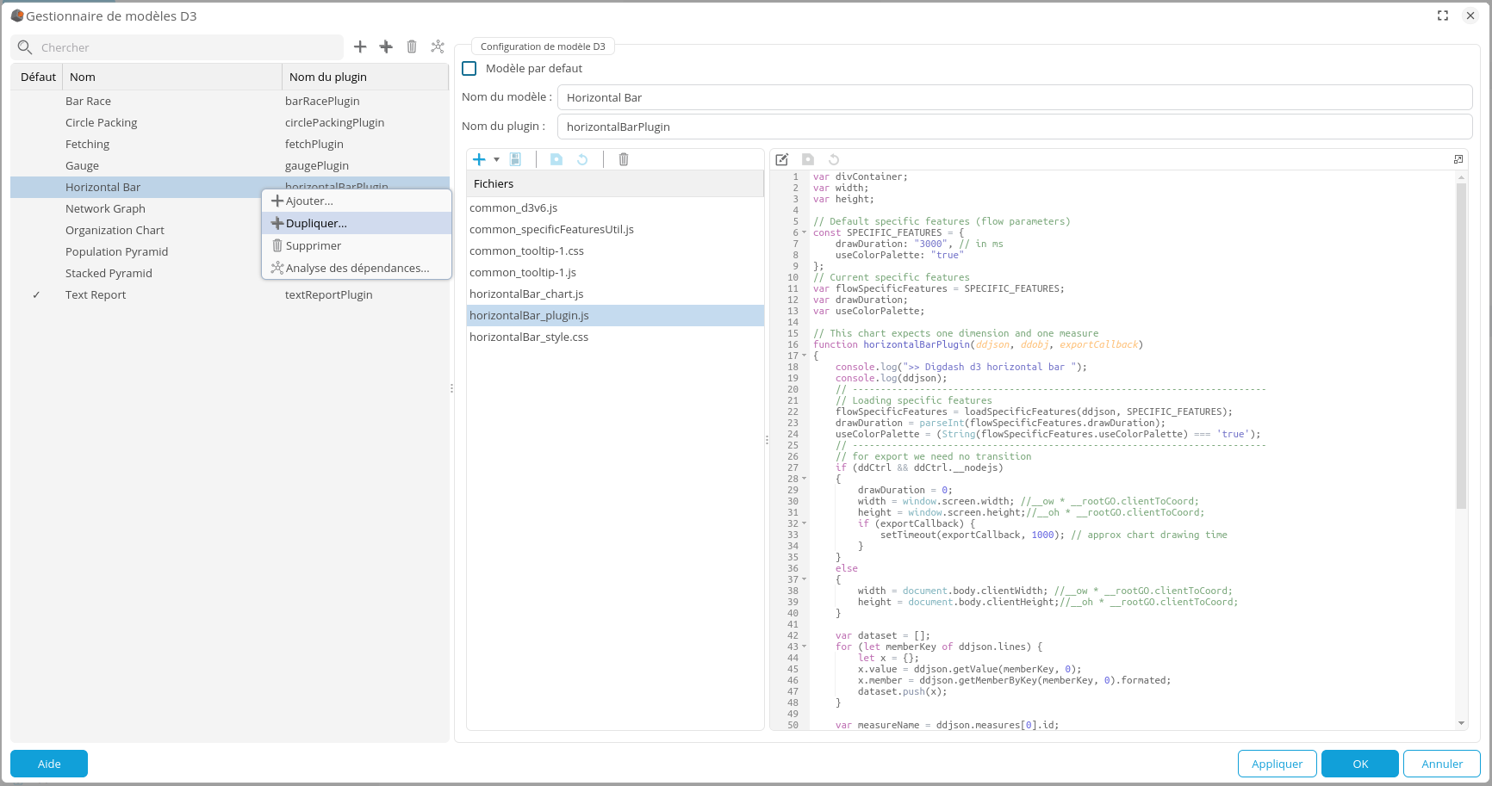1492x786 pixels.
Task: Click the dependency analysis icon in top toolbar
Action: (x=438, y=47)
